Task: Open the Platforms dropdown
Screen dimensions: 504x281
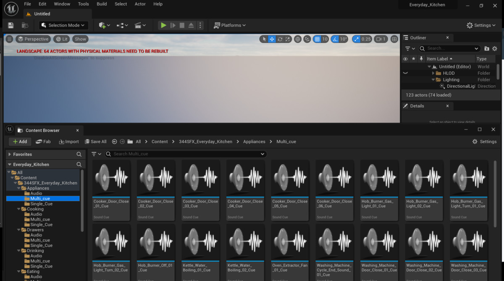Action: click(230, 25)
